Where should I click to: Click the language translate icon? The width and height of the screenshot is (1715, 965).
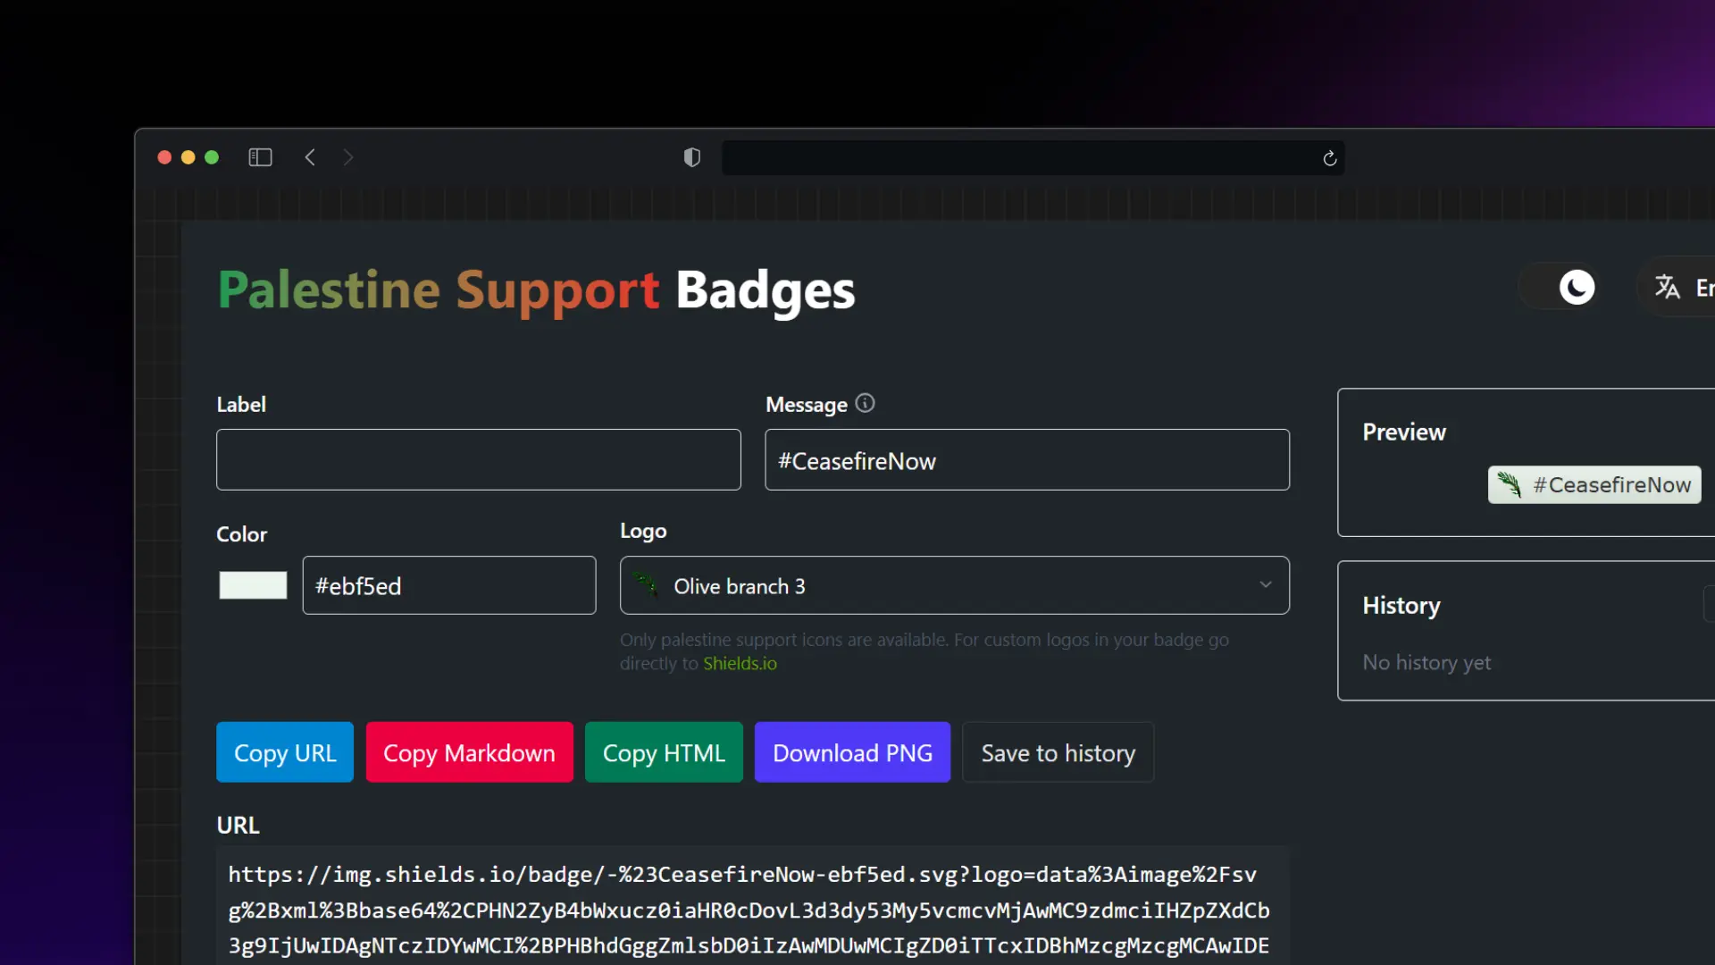point(1667,287)
